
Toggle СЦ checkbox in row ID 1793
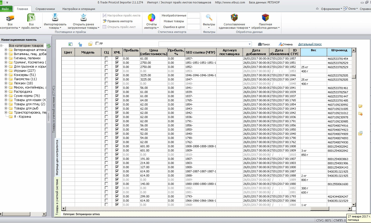coord(106,196)
